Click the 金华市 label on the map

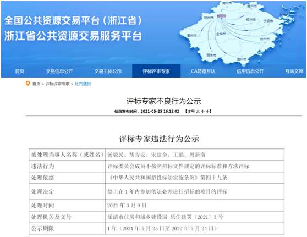coord(221,34)
